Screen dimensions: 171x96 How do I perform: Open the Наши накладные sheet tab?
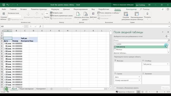[26, 89]
